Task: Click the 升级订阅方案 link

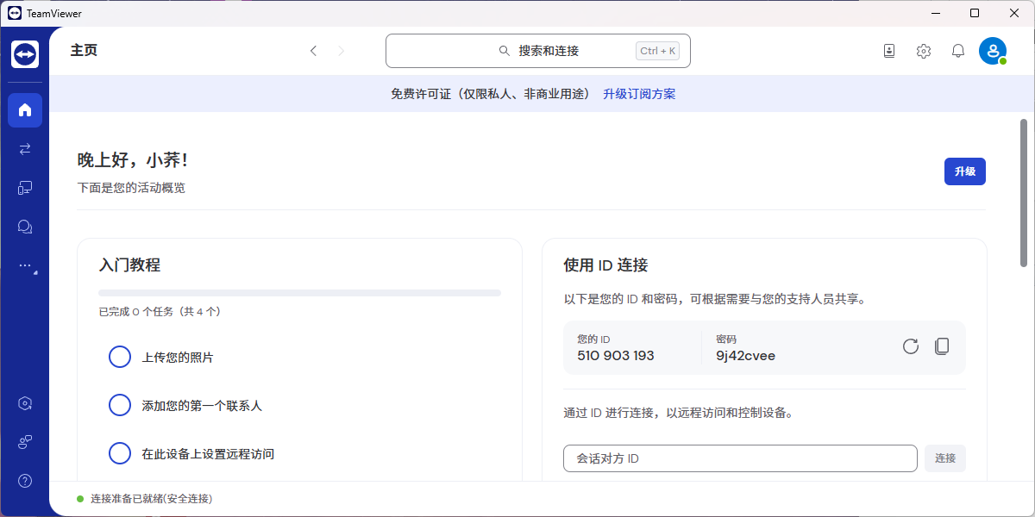Action: point(639,94)
